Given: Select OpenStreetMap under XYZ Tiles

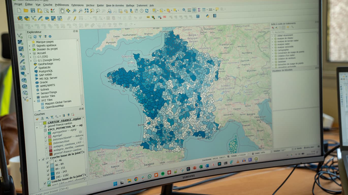Looking at the screenshot, I should [54, 106].
